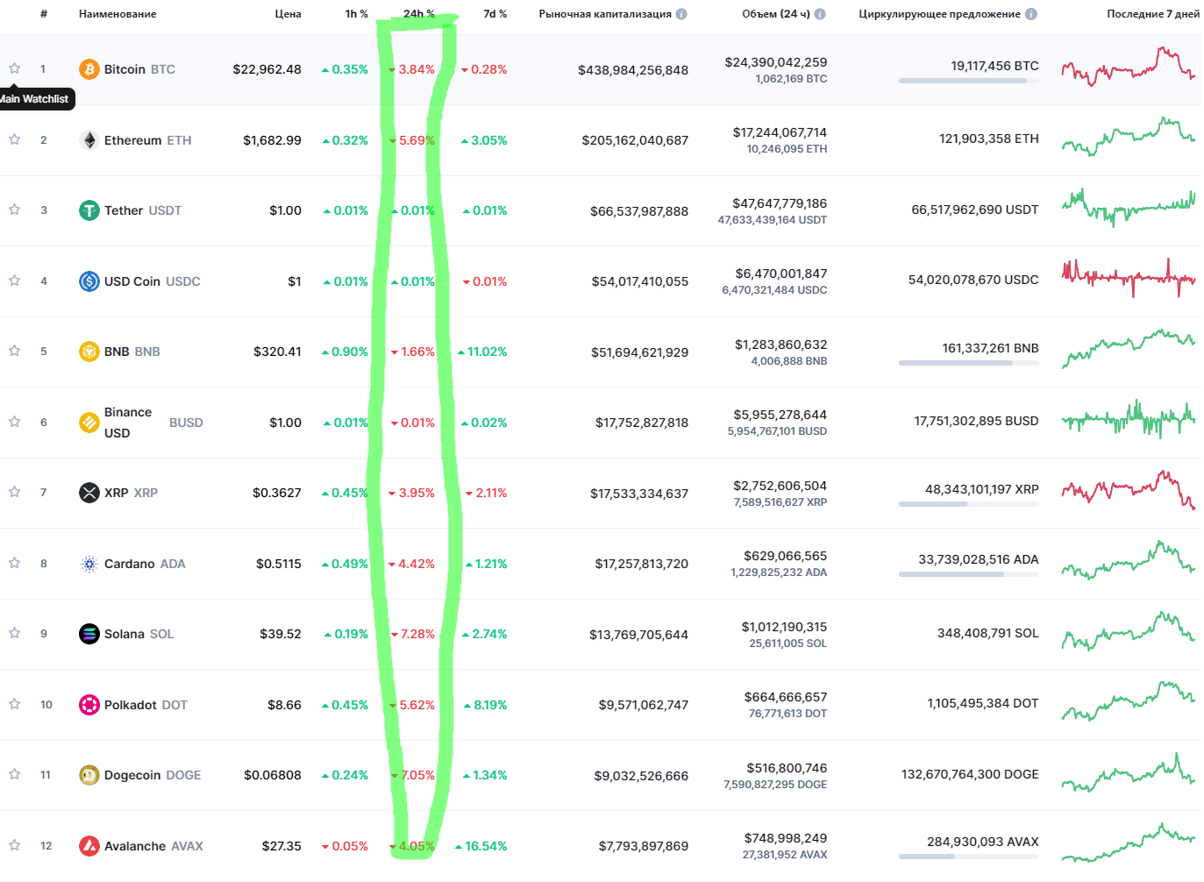Sort the table by Цена column

[288, 14]
